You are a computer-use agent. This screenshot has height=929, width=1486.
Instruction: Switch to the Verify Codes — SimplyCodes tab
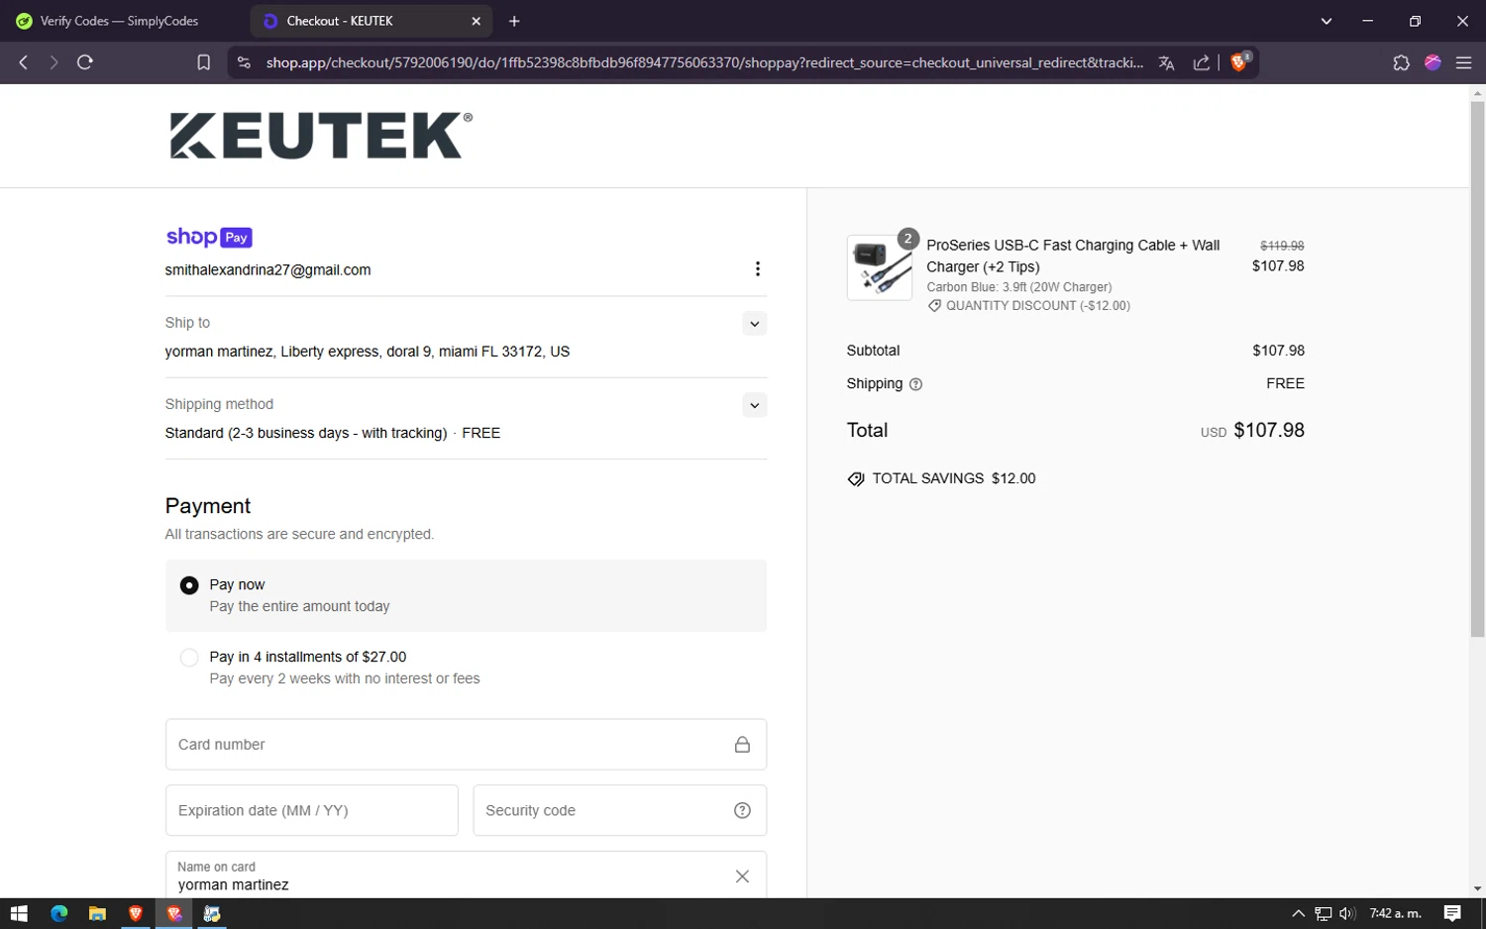pos(120,21)
